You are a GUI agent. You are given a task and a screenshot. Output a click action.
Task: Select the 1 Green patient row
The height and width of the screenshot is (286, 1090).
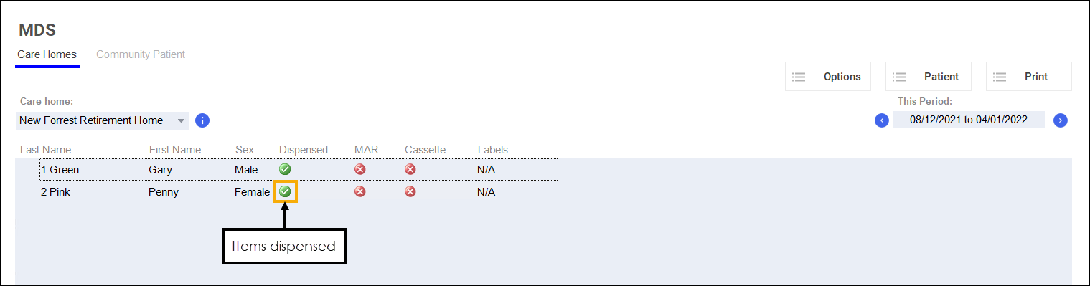tap(298, 170)
